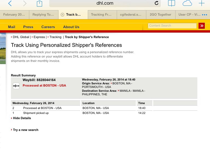Close the Track b... tab
The width and height of the screenshot is (210, 149).
pos(62,15)
